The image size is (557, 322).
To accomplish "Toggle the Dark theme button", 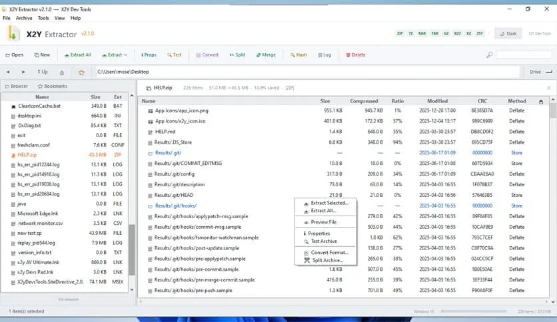I will point(508,34).
